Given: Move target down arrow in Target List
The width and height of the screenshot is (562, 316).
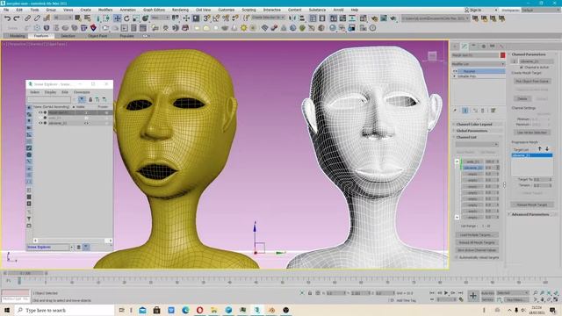Looking at the screenshot, I should [547, 148].
